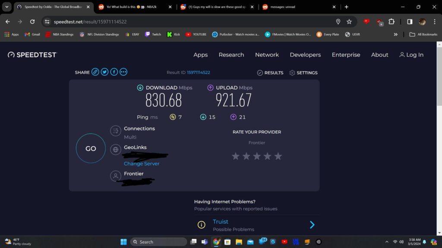The width and height of the screenshot is (442, 248).
Task: Click the Frontier provider person icon
Action: pos(116,176)
